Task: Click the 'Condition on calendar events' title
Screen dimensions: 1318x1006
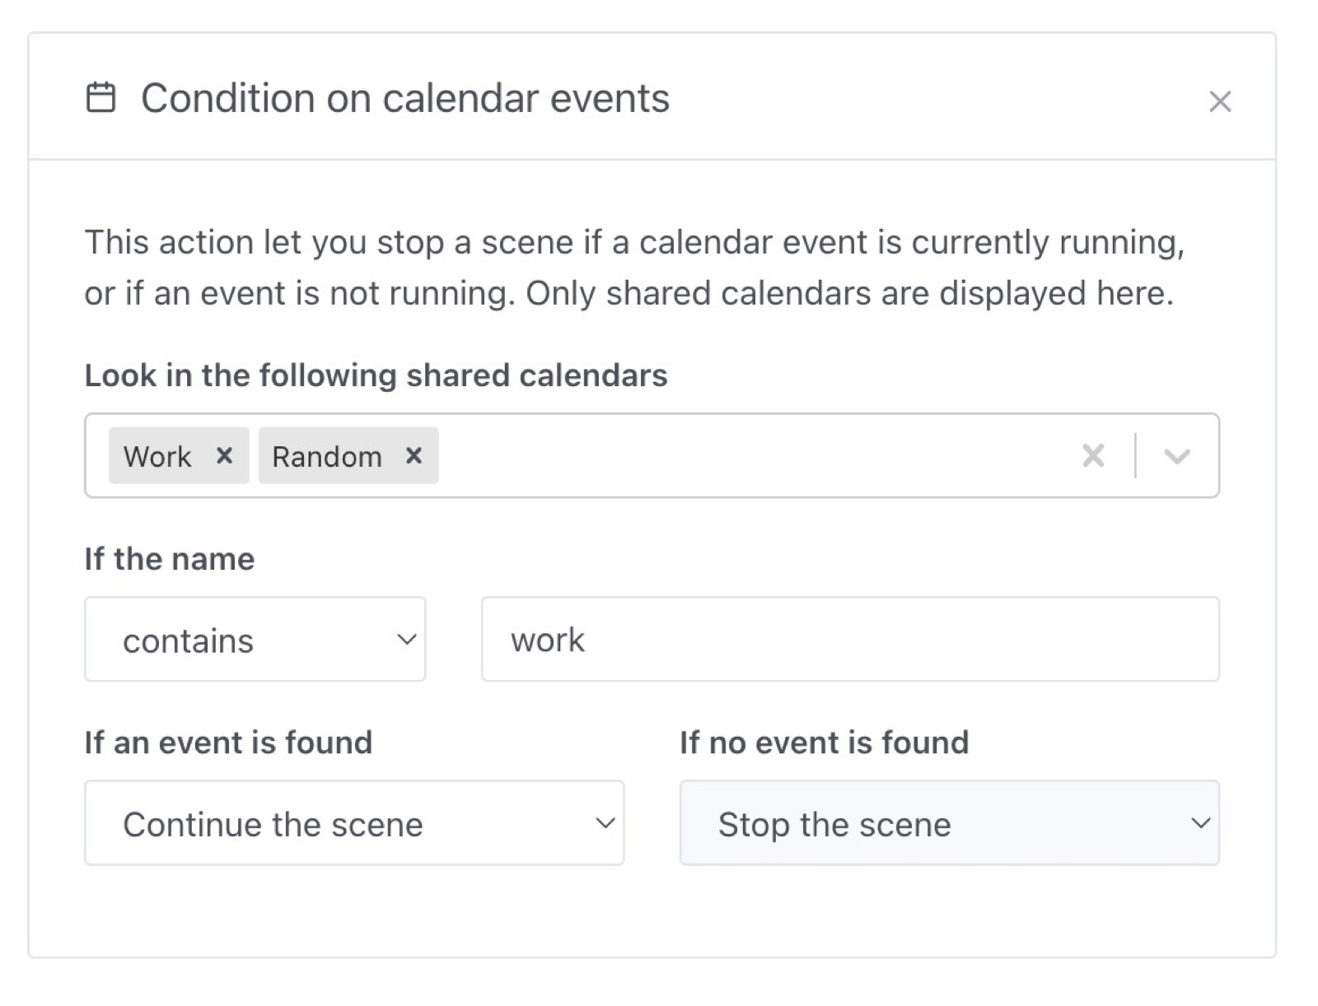Action: (405, 98)
